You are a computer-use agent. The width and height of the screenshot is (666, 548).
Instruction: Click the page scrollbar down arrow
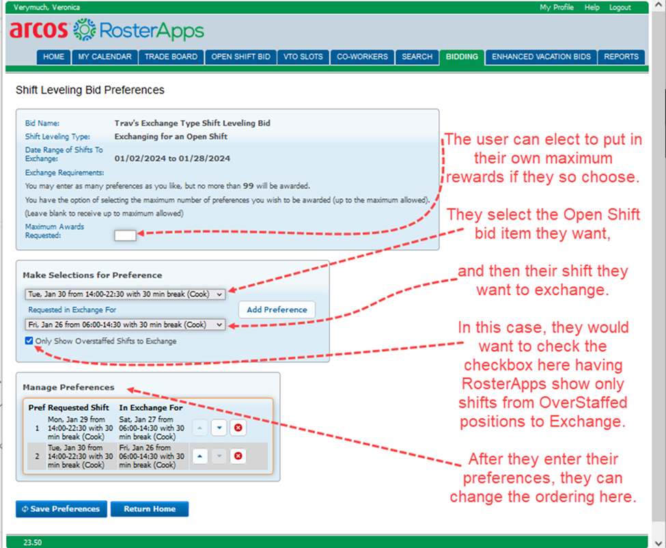tap(658, 543)
